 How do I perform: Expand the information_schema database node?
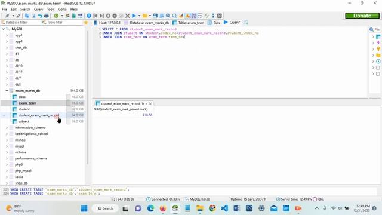coord(7,128)
